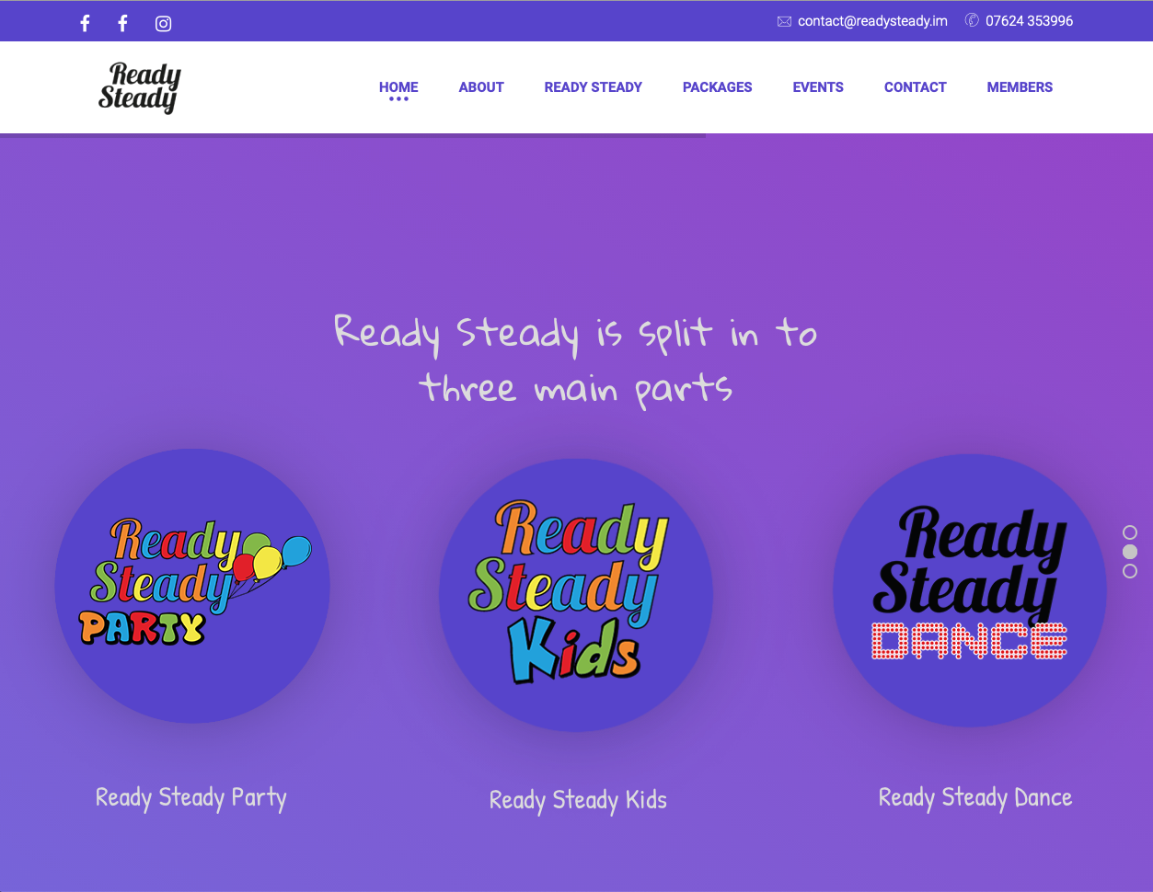Image resolution: width=1153 pixels, height=892 pixels.
Task: Click the Ready Steady Party circular logo
Action: (x=192, y=586)
